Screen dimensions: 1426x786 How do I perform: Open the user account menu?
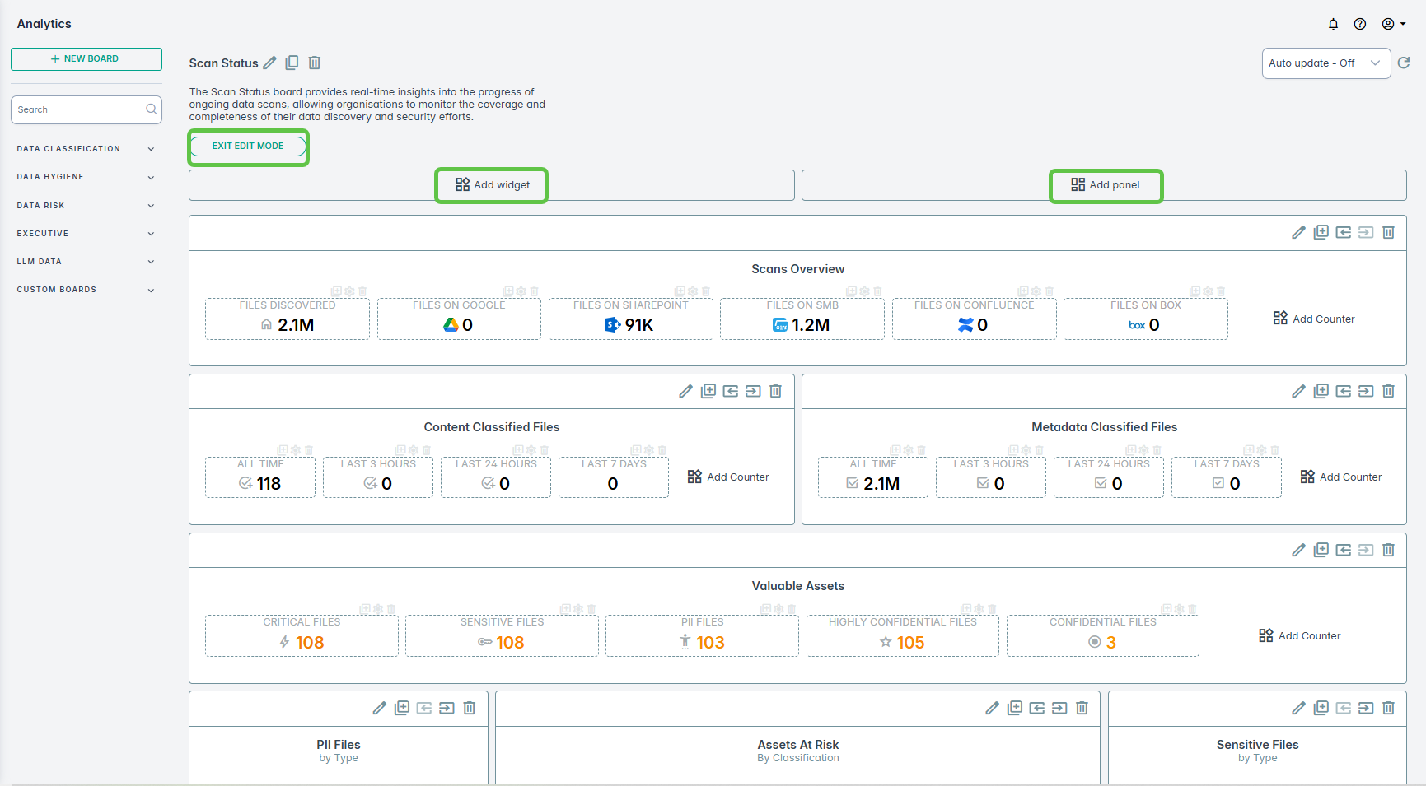point(1393,24)
